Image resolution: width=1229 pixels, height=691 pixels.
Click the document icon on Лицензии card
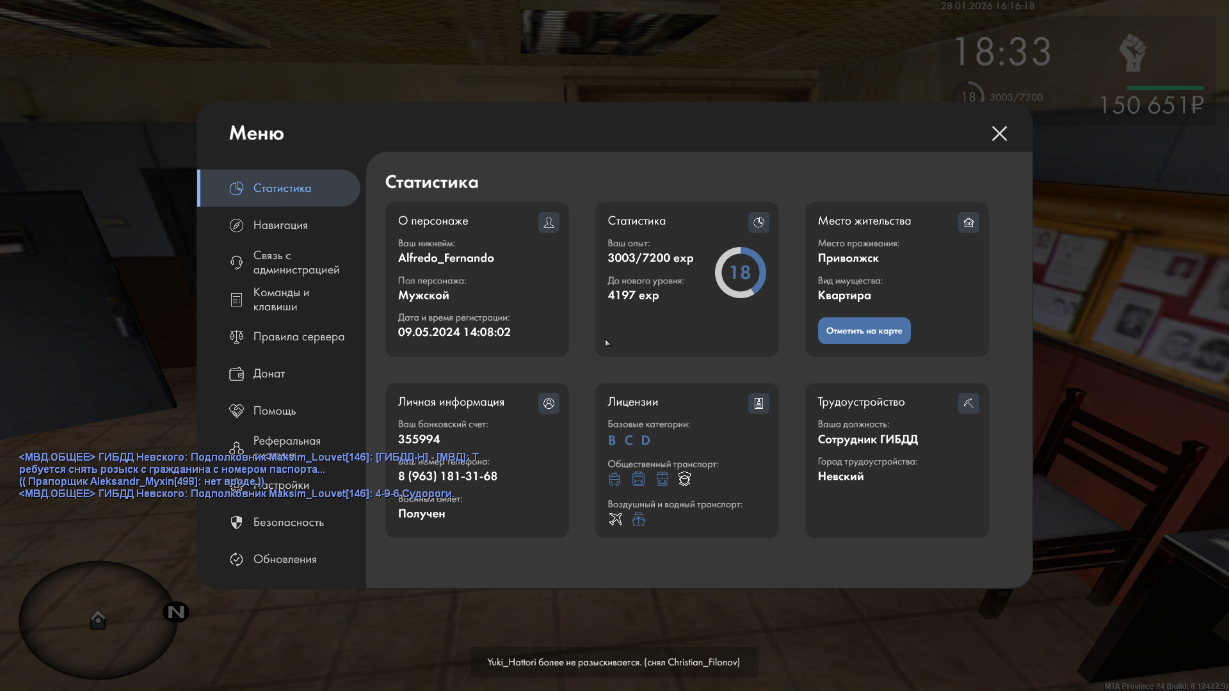click(x=759, y=403)
